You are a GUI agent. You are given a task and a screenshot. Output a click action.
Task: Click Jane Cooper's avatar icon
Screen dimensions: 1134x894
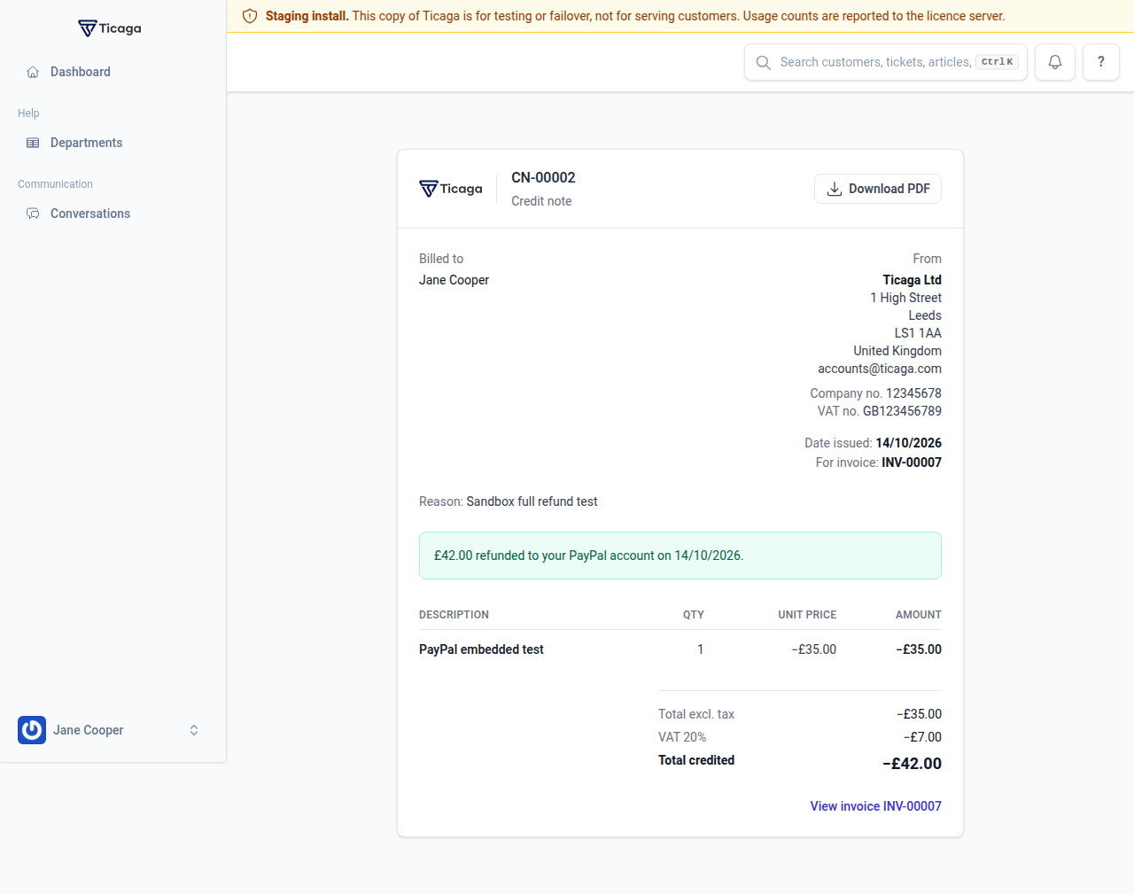click(x=32, y=730)
